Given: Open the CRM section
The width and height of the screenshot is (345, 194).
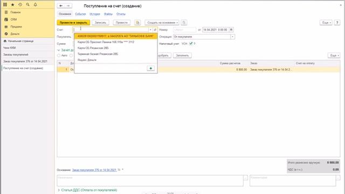Looking at the screenshot, I should [13, 19].
